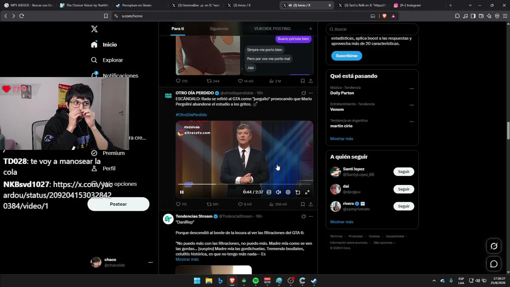Open more options on Tendencias Stream post
510x287 pixels.
coord(311,216)
